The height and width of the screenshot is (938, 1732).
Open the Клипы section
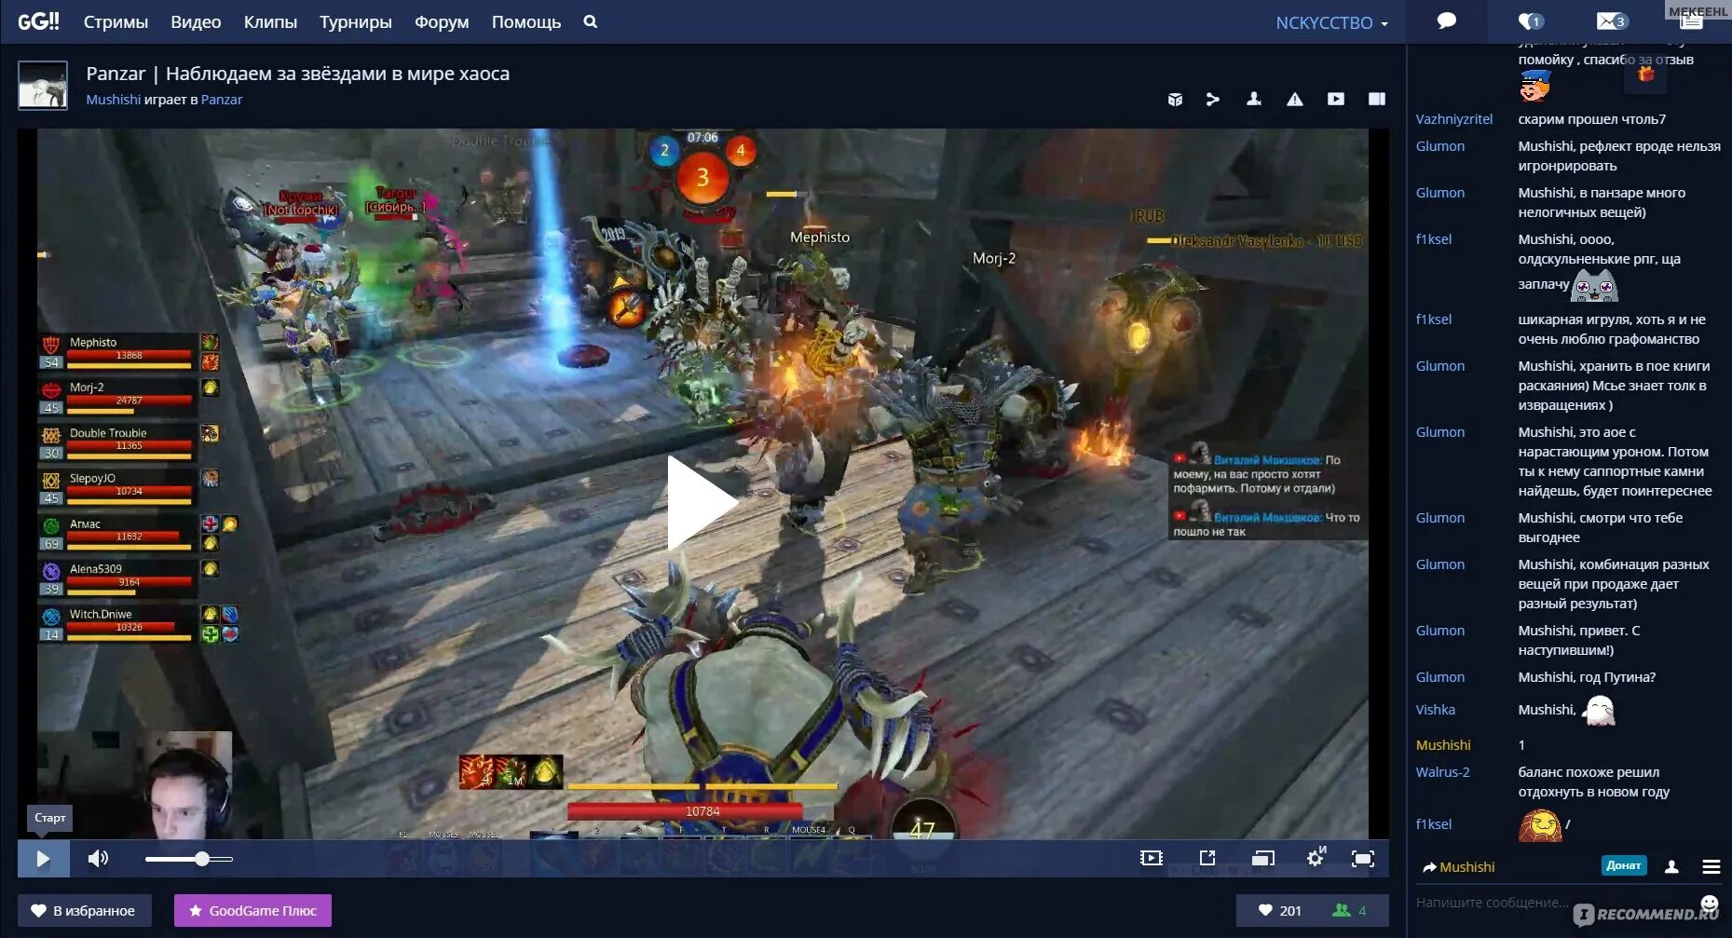270,22
